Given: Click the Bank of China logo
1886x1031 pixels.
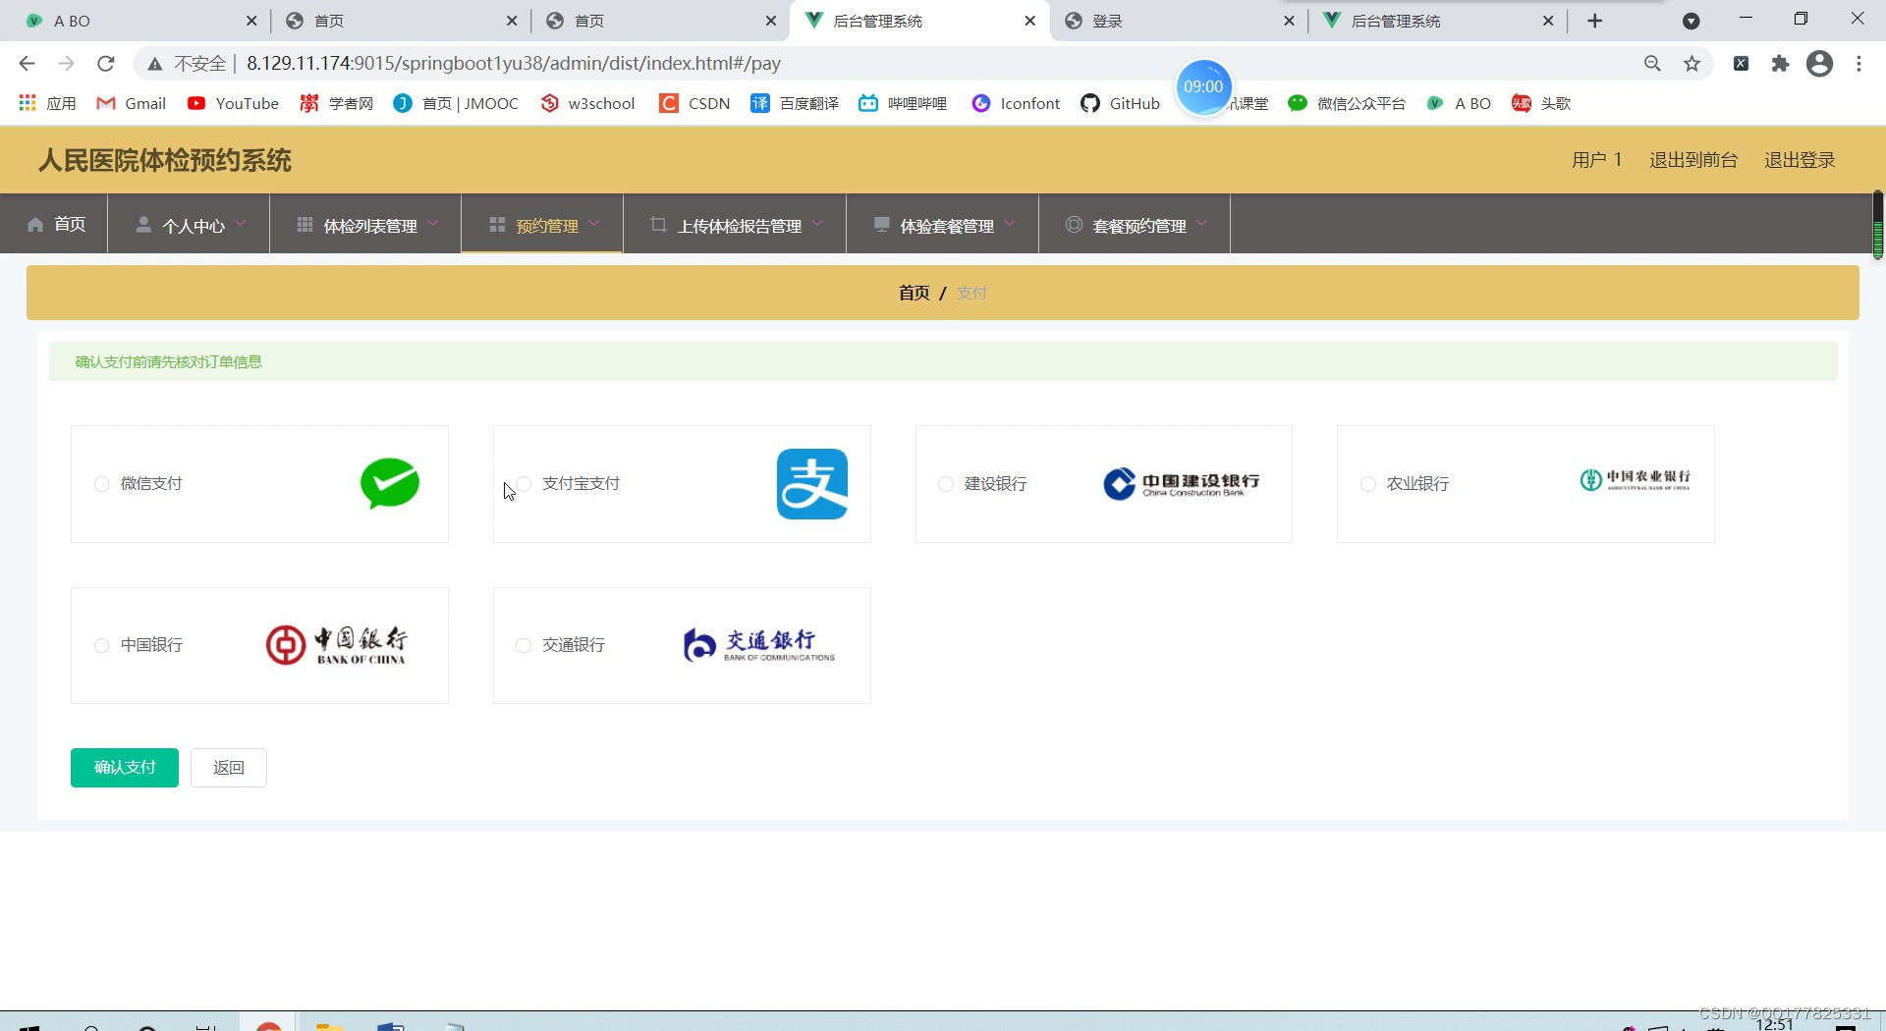Looking at the screenshot, I should coord(336,645).
